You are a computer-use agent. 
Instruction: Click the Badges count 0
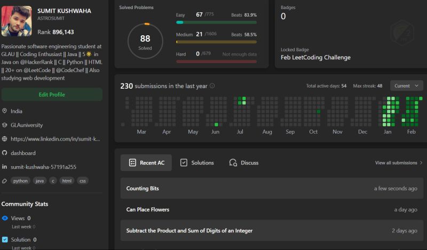[283, 17]
